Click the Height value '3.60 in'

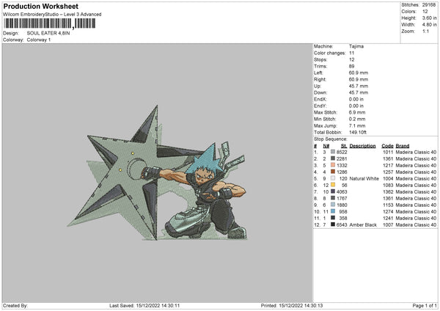[429, 18]
